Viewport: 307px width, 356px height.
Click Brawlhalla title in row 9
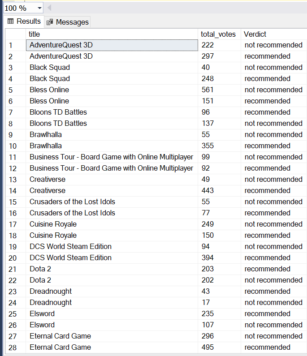(x=112, y=135)
